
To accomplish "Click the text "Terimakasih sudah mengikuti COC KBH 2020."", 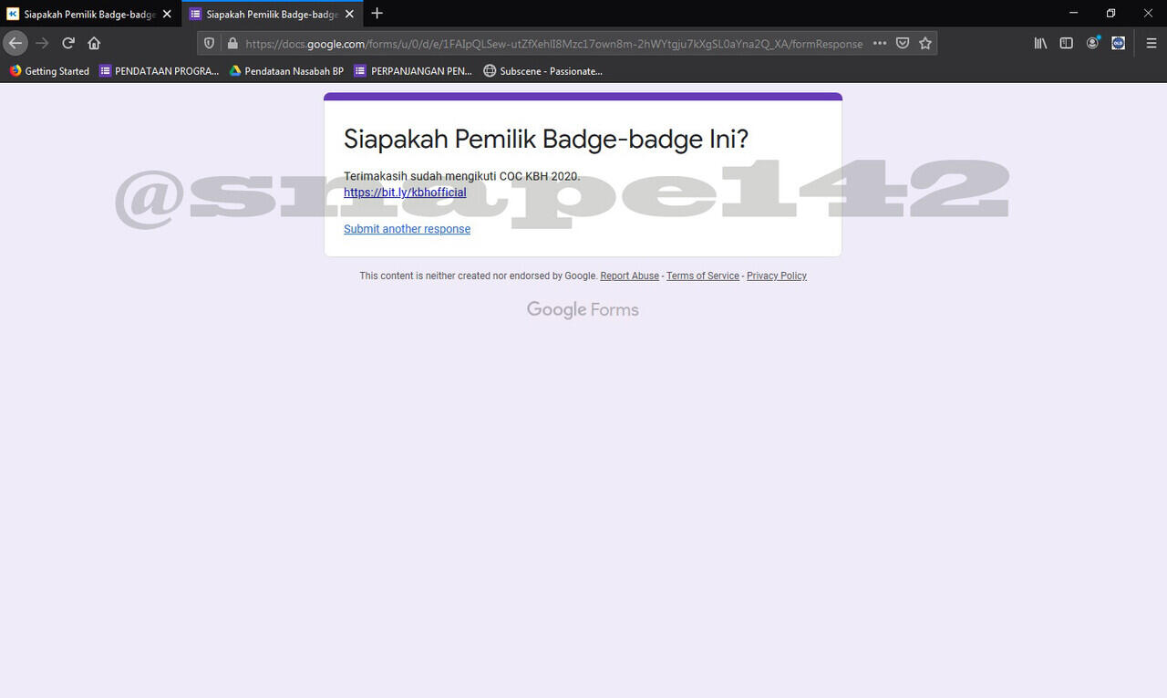I will tap(461, 176).
